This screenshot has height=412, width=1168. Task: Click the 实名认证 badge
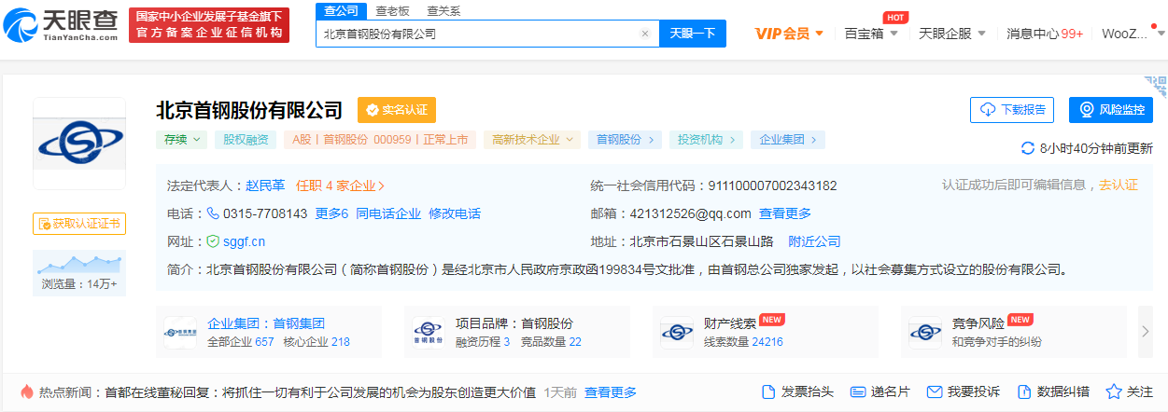[x=397, y=110]
